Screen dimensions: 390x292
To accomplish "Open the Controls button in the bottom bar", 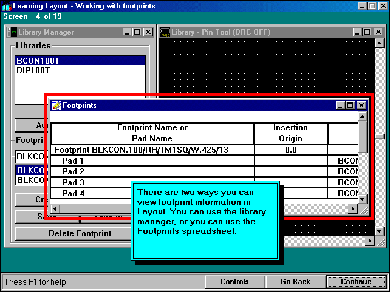I will pyautogui.click(x=234, y=282).
